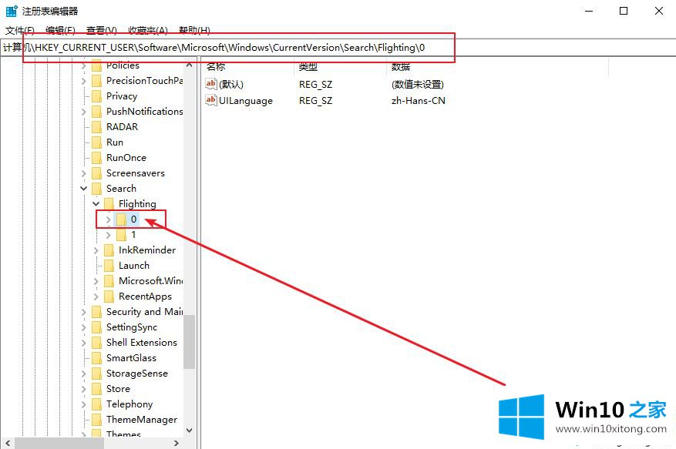Click the RunOnce folder icon

[x=97, y=158]
